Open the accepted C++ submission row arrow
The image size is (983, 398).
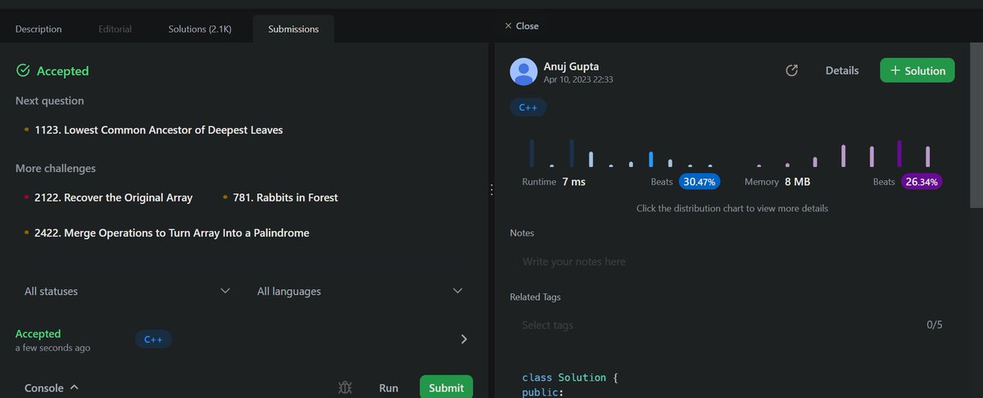tap(464, 339)
